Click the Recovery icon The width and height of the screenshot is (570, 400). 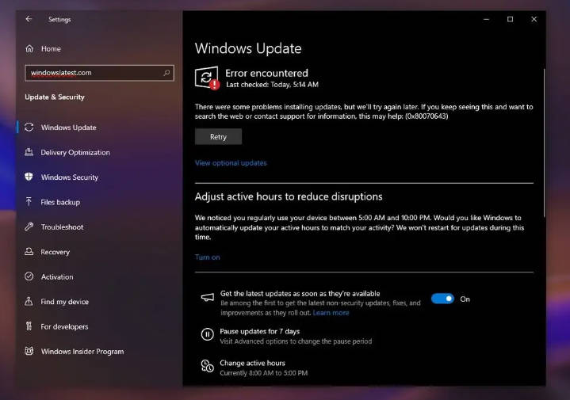coord(29,252)
